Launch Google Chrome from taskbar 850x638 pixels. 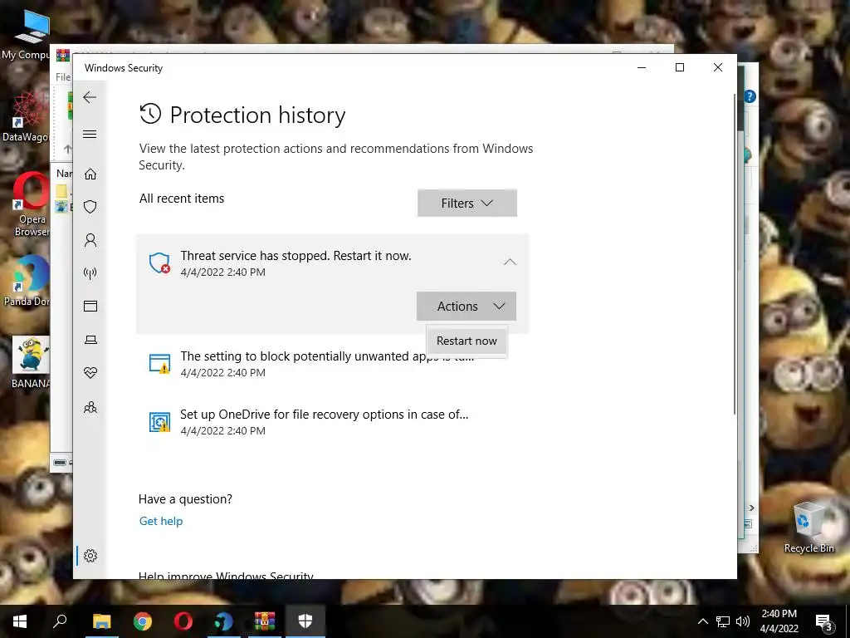click(143, 621)
